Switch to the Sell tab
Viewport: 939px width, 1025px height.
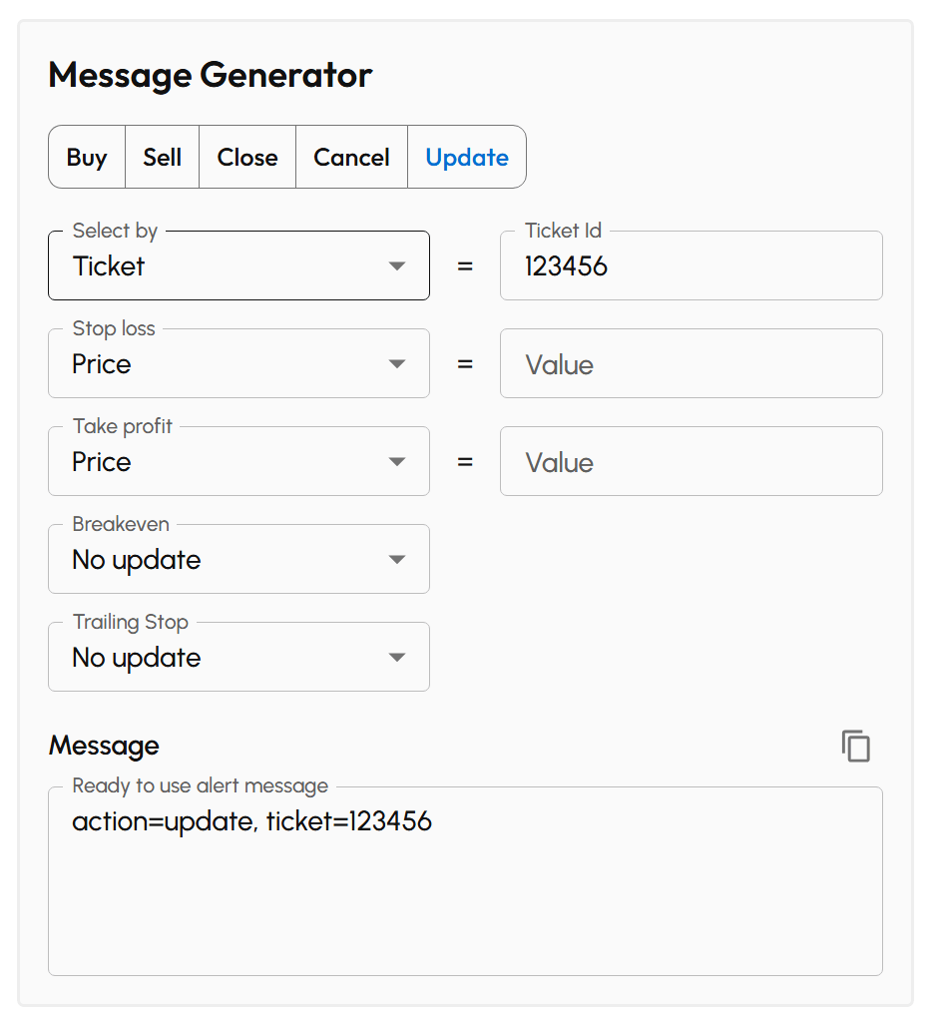(162, 157)
